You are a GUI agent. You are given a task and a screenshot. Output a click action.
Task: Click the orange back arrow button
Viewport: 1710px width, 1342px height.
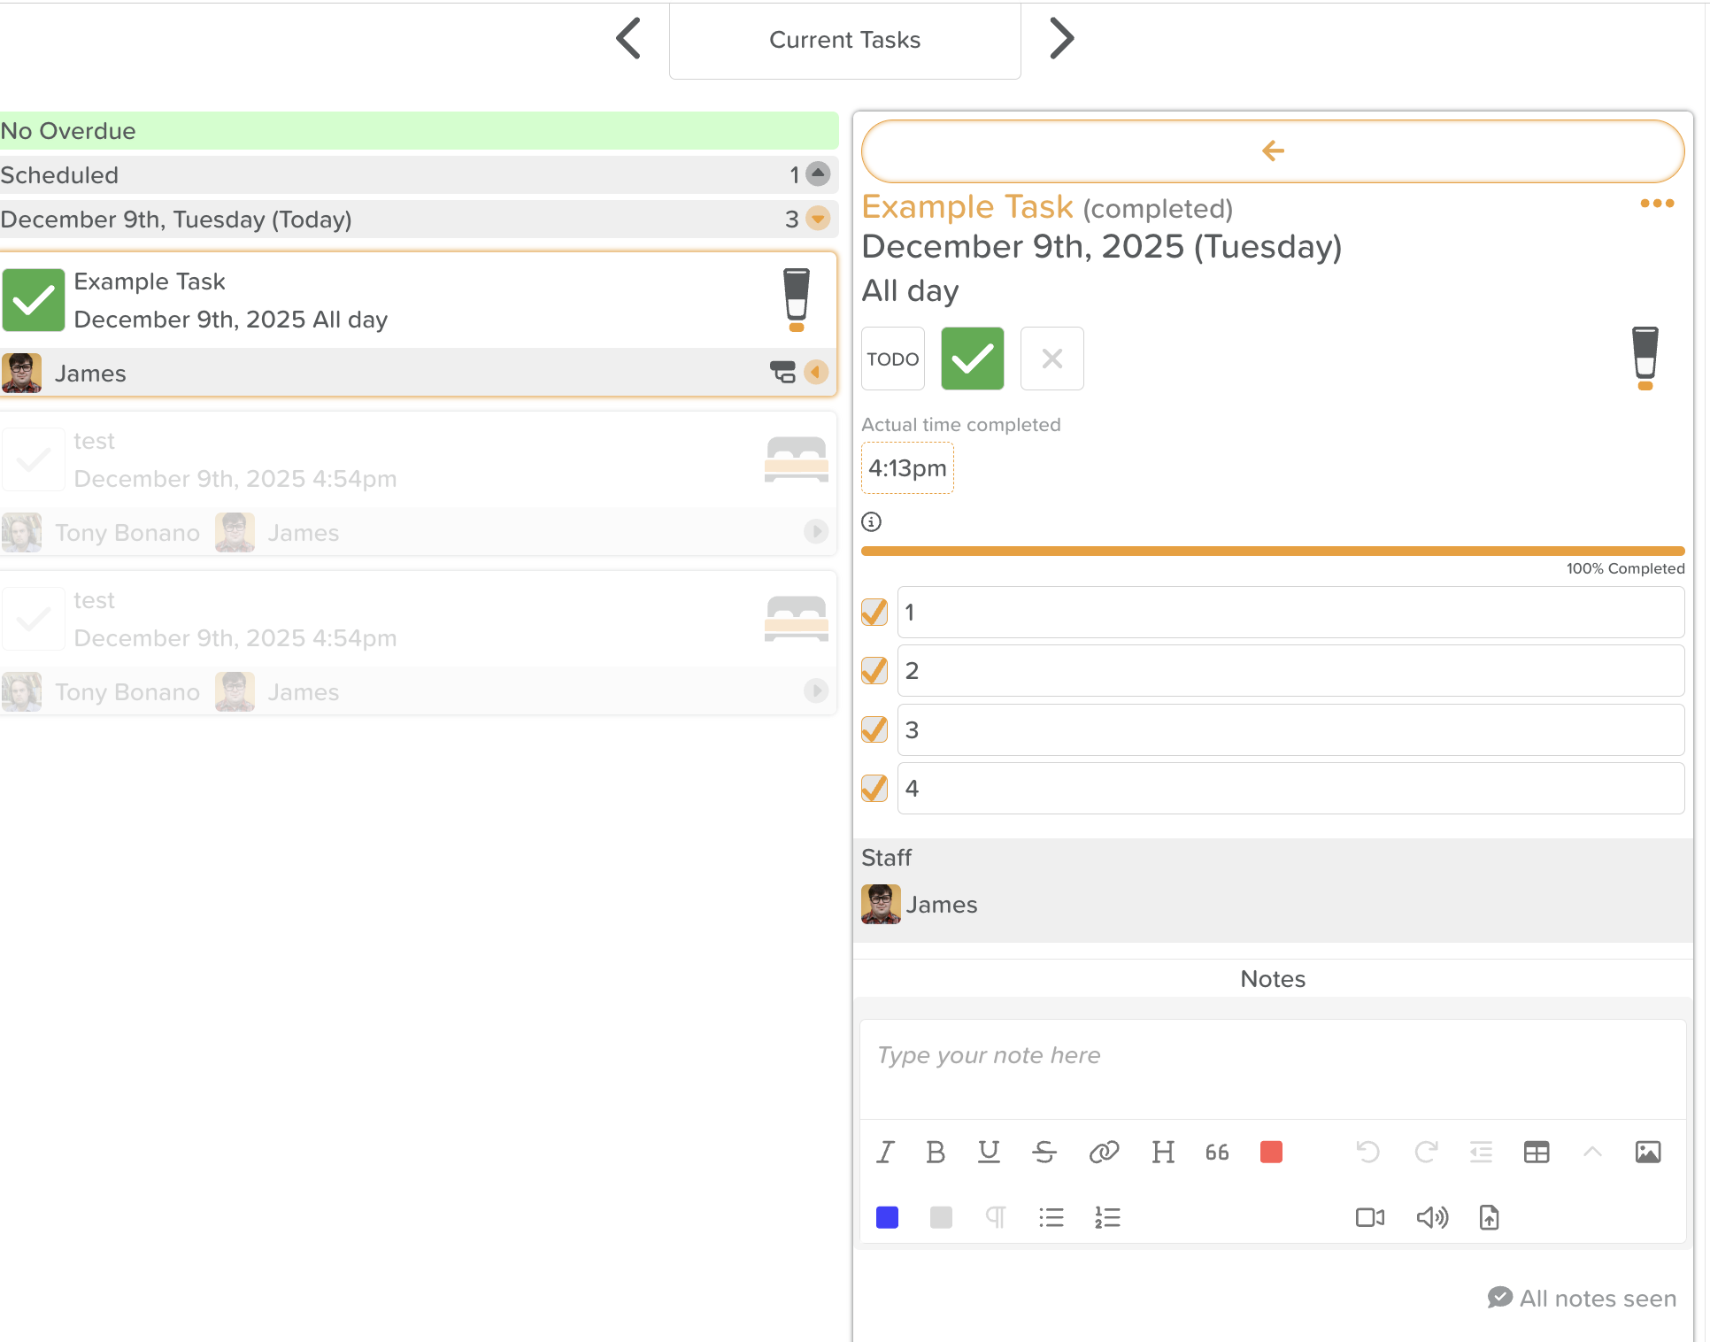coord(1272,151)
